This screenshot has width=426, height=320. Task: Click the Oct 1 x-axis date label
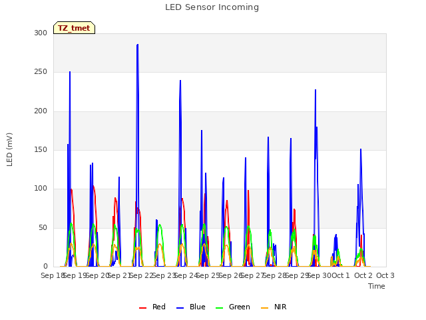(341, 275)
